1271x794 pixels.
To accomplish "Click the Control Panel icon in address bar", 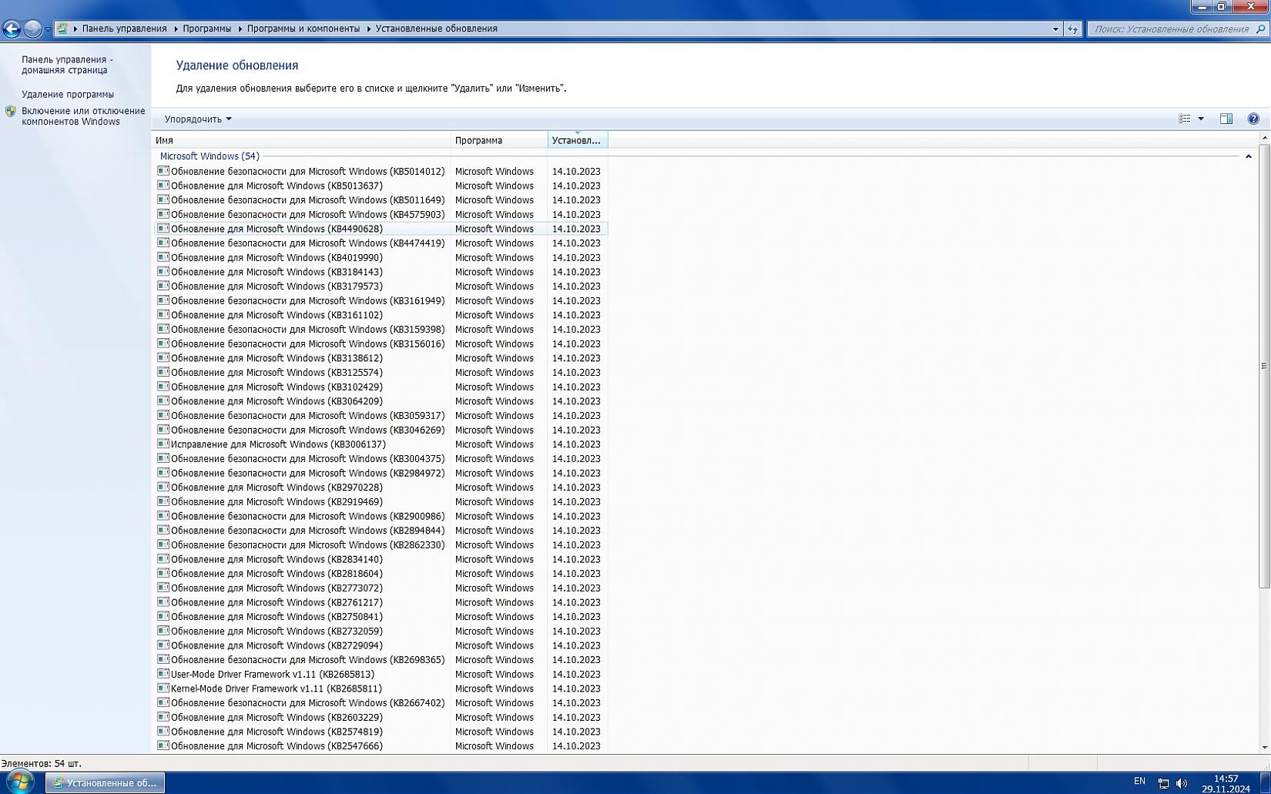I will 62,28.
